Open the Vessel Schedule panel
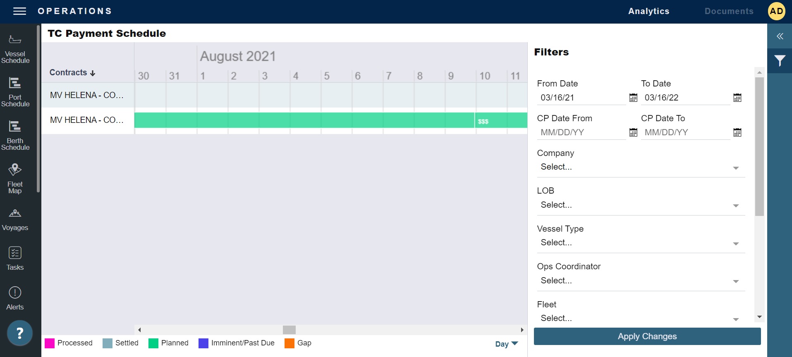792x357 pixels. pos(15,48)
